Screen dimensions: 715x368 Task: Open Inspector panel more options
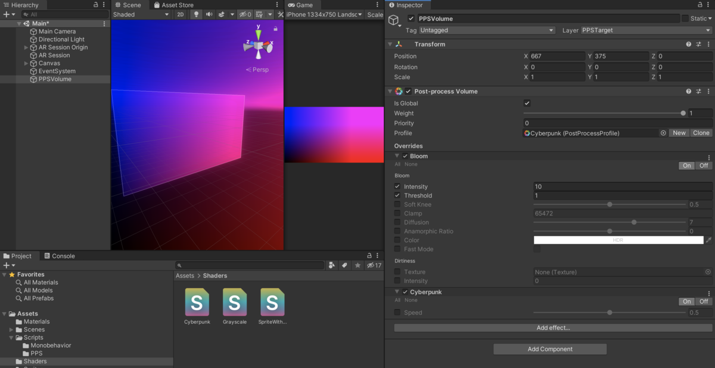[709, 5]
